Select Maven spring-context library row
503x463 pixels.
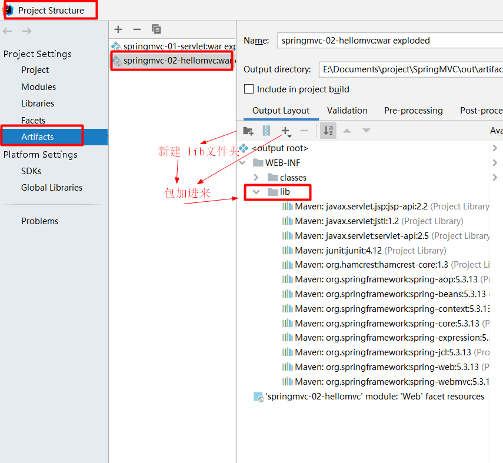(385, 309)
